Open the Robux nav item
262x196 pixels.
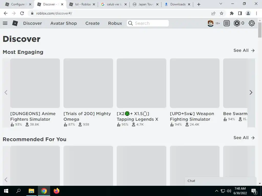point(115,23)
